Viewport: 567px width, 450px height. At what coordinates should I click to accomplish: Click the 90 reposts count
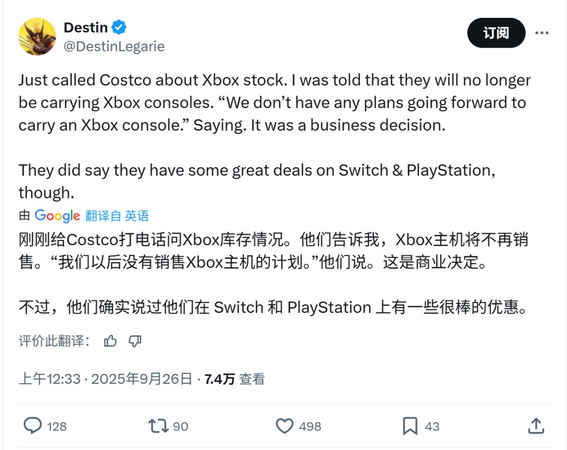pos(181,426)
